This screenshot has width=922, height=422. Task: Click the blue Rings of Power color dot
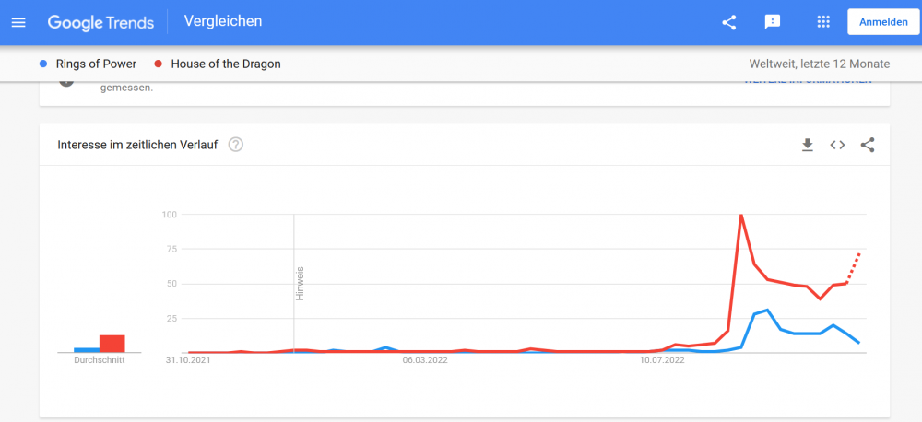(43, 64)
